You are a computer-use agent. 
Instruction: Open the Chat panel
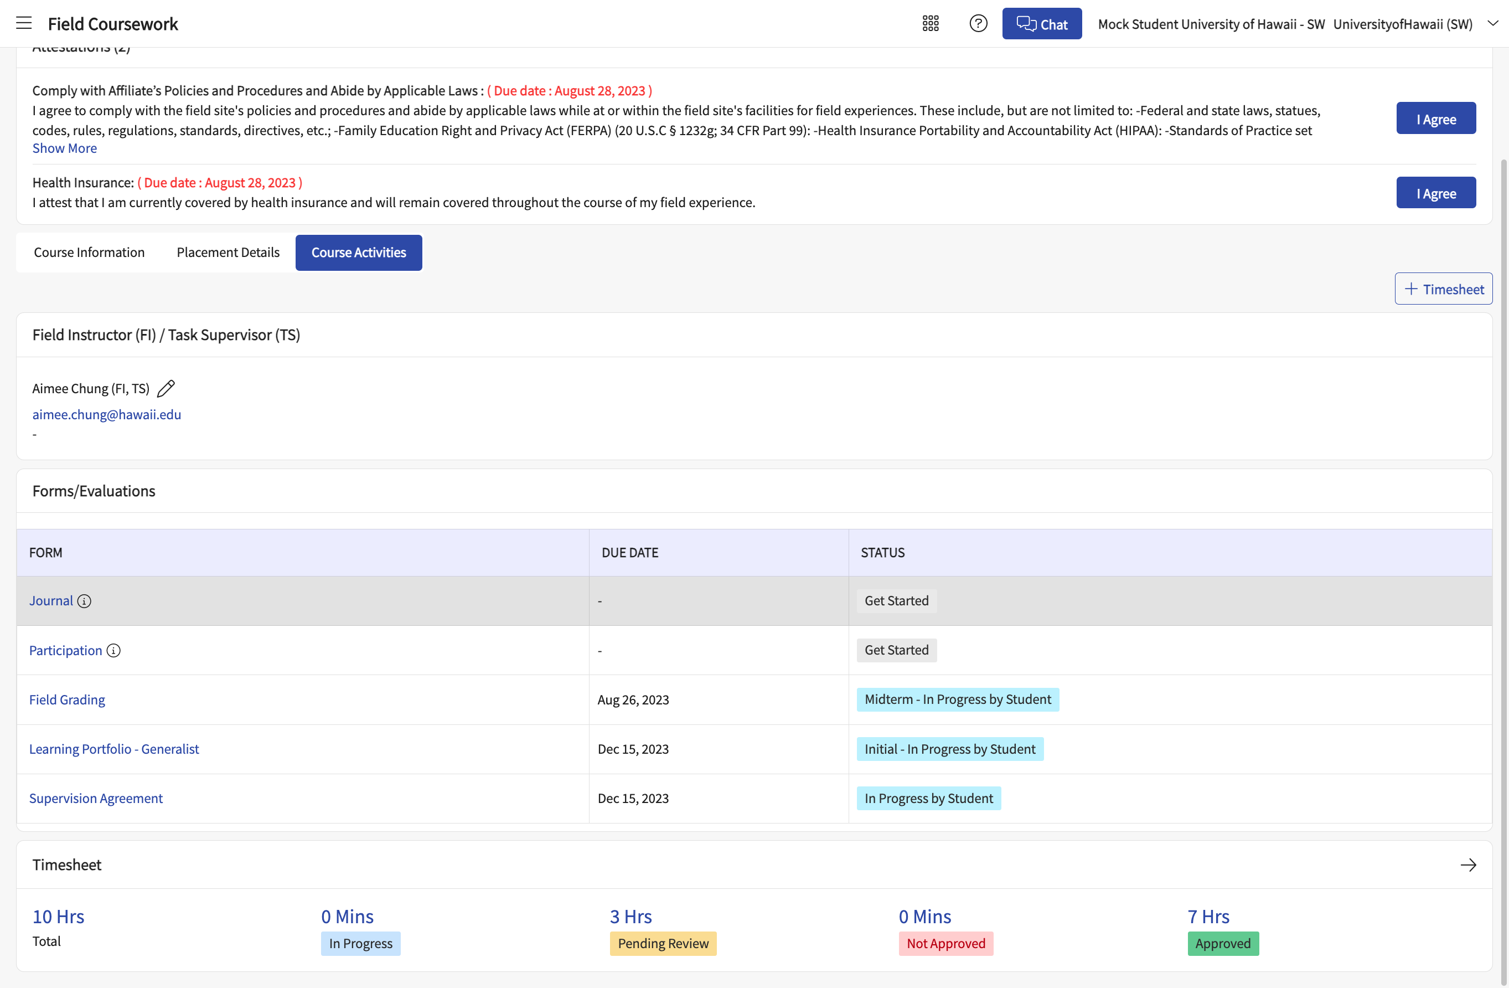[1042, 24]
